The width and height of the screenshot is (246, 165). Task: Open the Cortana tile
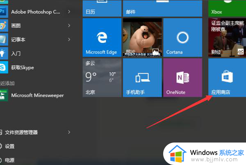coord(182,38)
